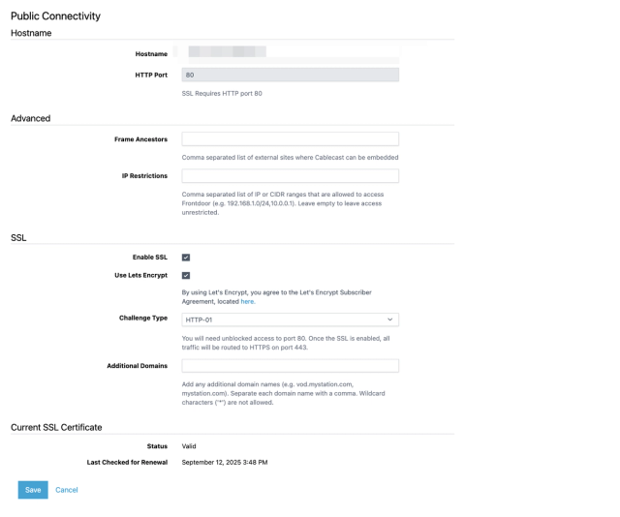
Task: Focus the Frame Ancestors text box
Action: point(291,139)
